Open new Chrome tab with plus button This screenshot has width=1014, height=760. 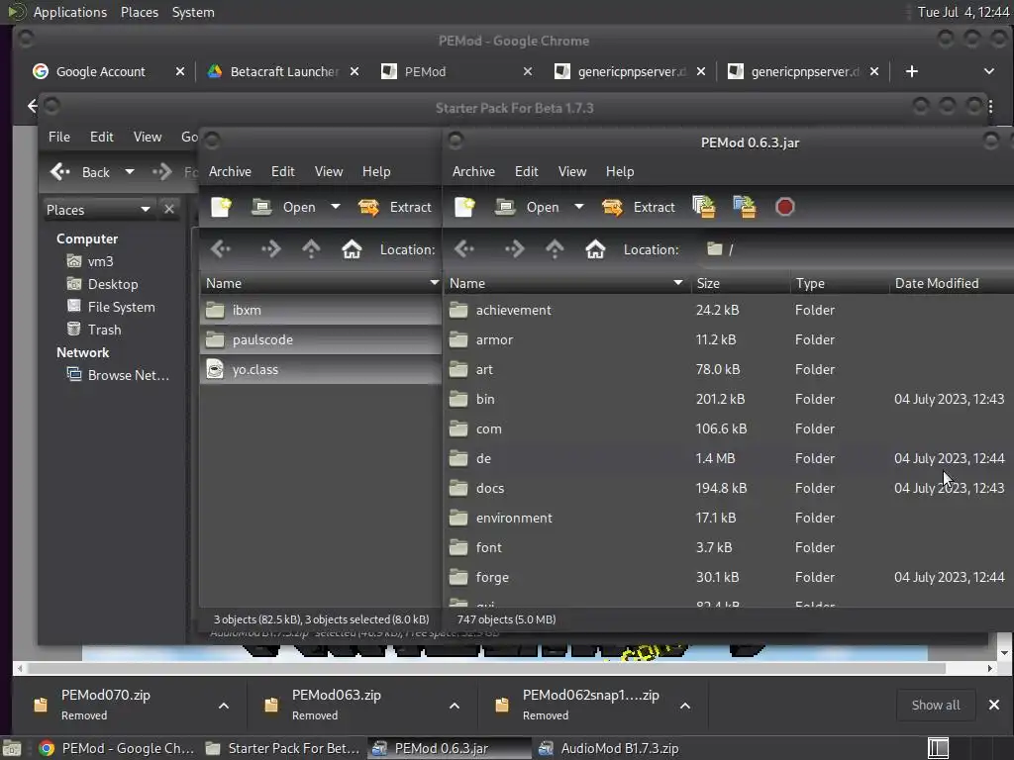[x=911, y=71]
